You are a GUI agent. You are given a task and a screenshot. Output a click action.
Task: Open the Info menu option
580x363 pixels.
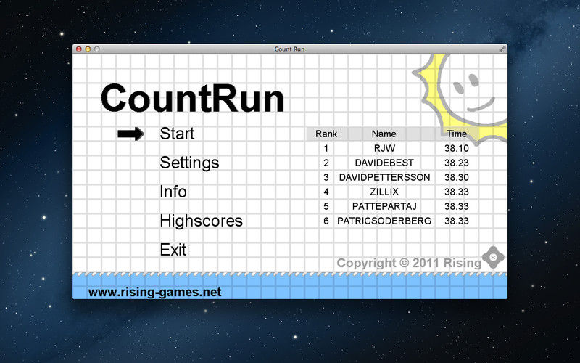(x=173, y=192)
